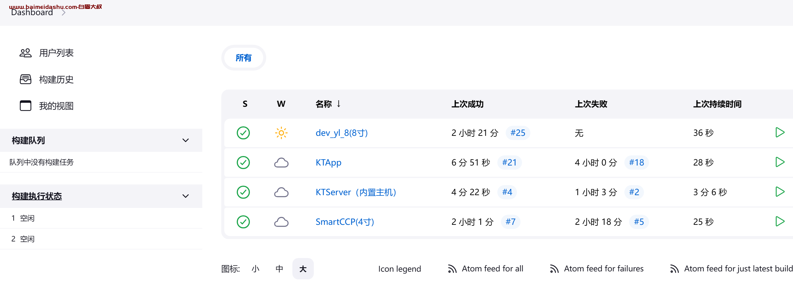
Task: Click breadcrumb chevron next to Dashboard
Action: (x=63, y=12)
